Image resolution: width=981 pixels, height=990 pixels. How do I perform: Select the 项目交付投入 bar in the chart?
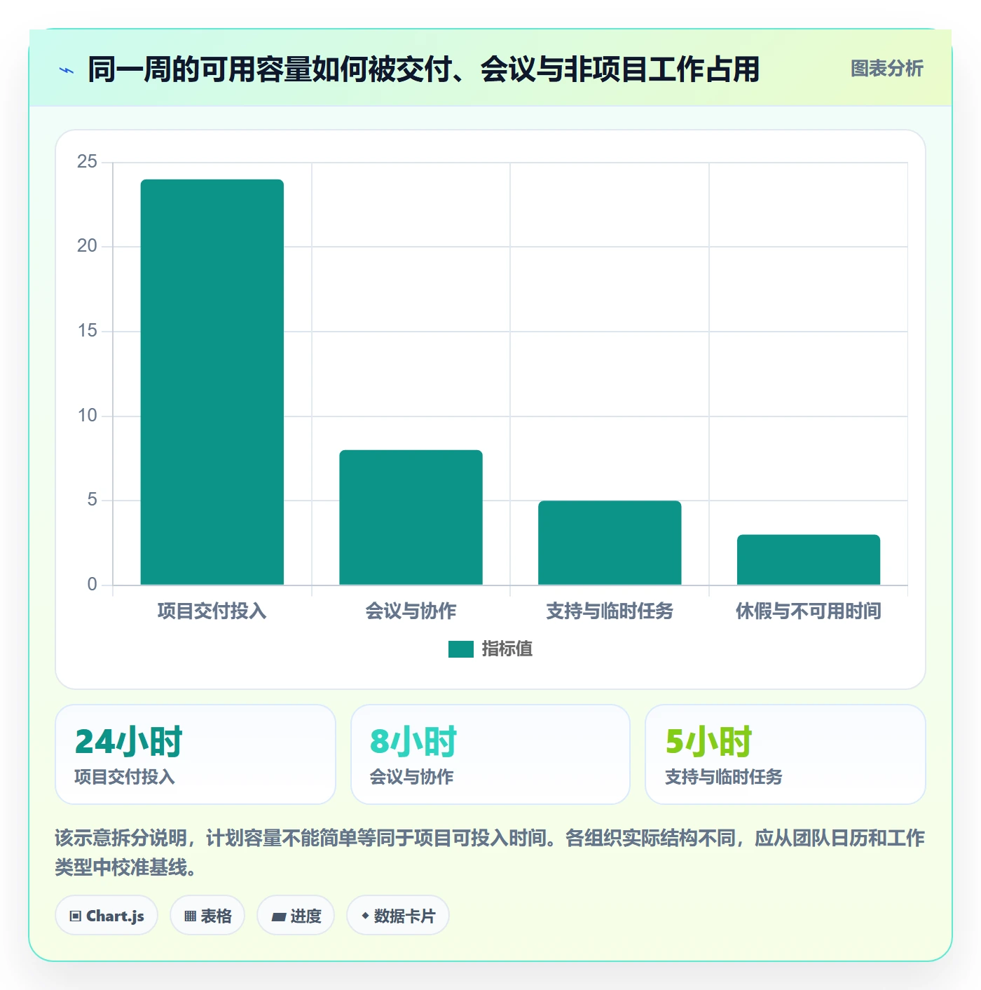212,382
